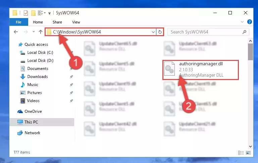Expand the address bar history dropdown
This screenshot has width=258, height=163.
pos(153,32)
